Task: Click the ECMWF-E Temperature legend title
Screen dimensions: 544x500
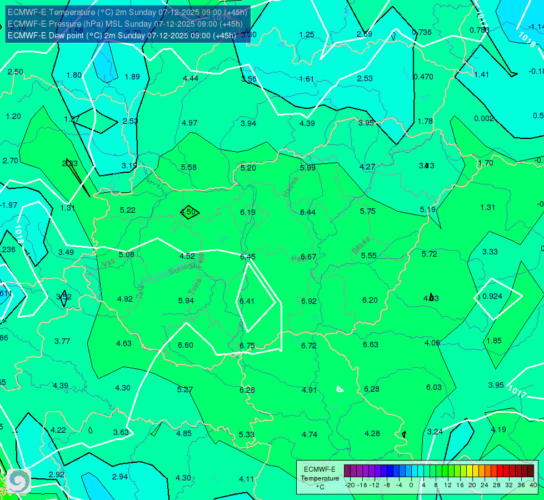Action: pos(320,474)
